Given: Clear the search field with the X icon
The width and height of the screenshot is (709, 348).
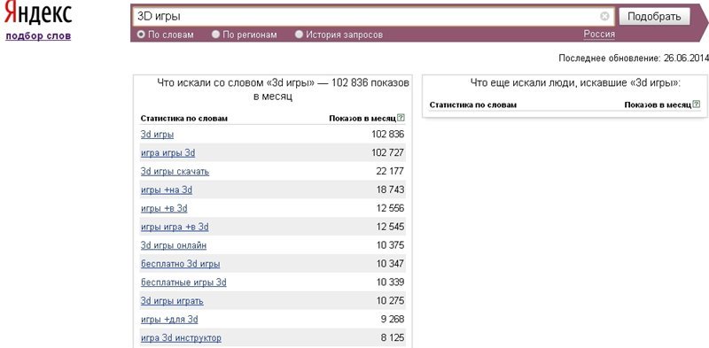Looking at the screenshot, I should click(x=604, y=17).
